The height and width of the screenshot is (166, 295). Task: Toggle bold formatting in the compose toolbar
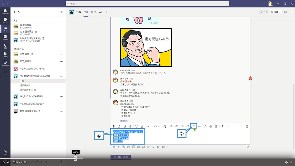tap(114, 126)
